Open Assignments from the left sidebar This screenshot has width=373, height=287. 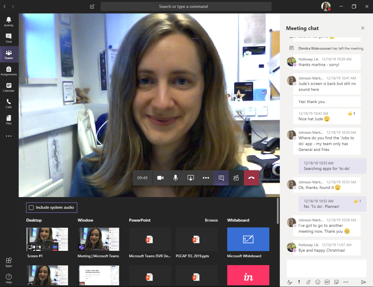(x=9, y=71)
